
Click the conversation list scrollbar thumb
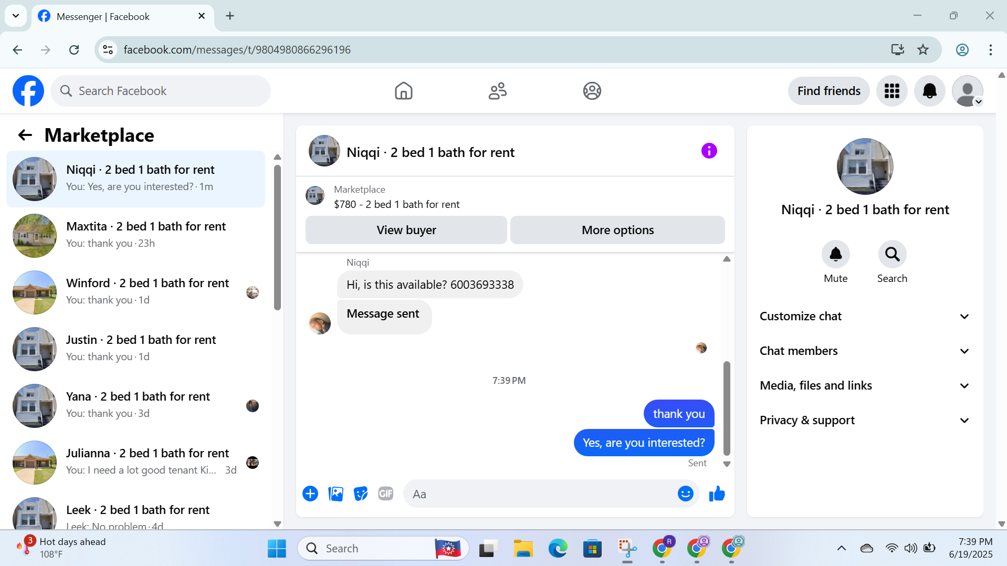pyautogui.click(x=277, y=237)
